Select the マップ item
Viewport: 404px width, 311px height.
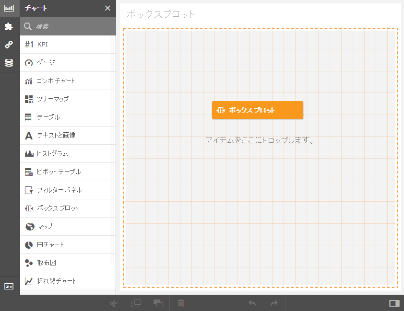click(x=68, y=227)
